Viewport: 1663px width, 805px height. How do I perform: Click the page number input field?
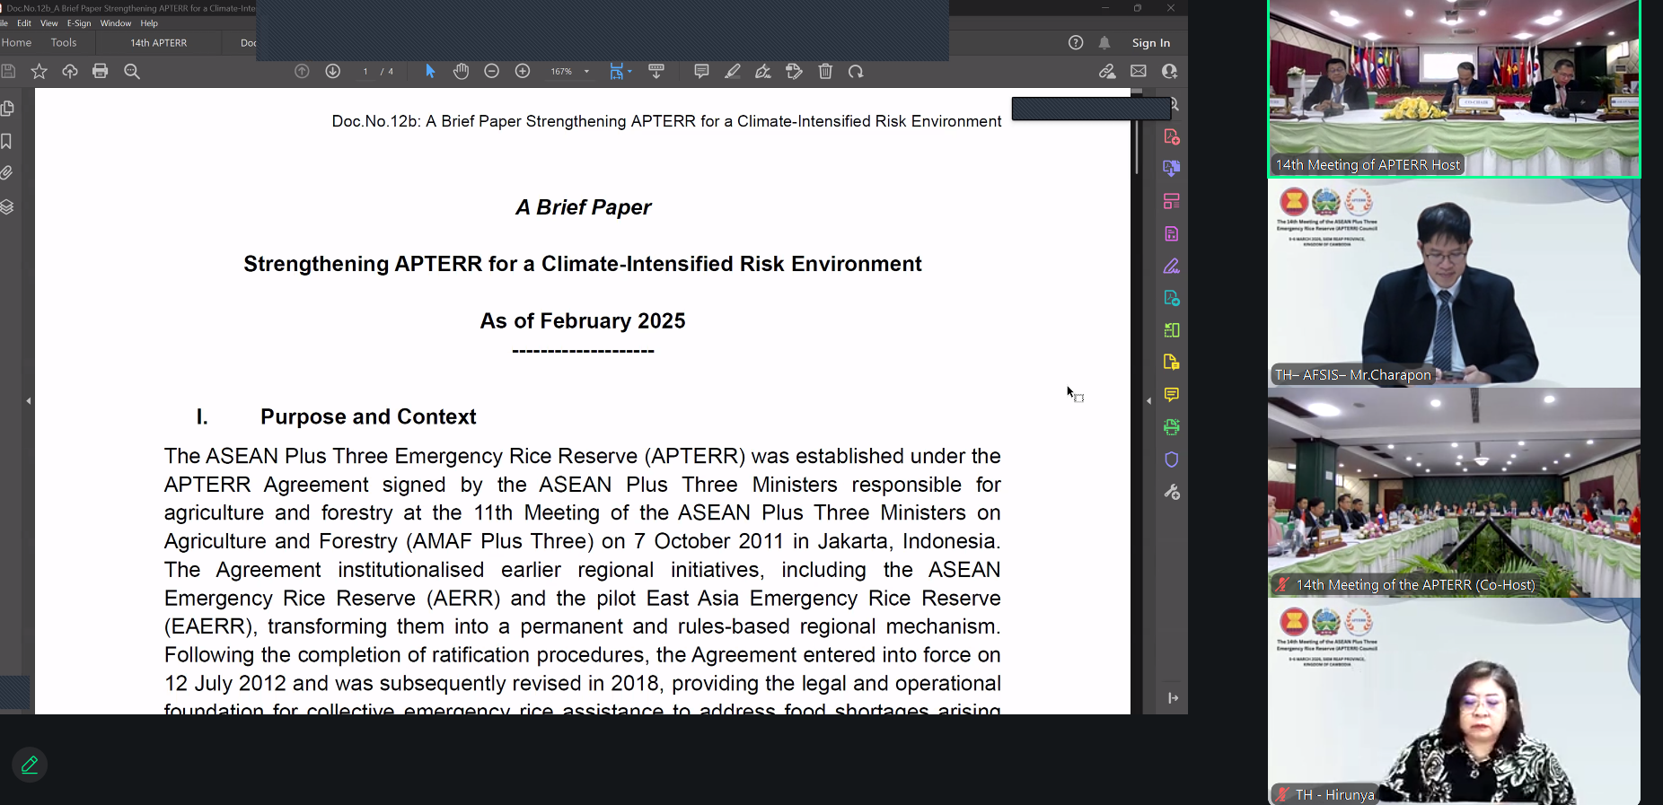365,72
